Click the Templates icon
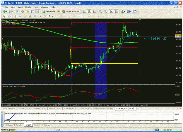The height and width of the screenshot is (132, 183). (x=135, y=11)
